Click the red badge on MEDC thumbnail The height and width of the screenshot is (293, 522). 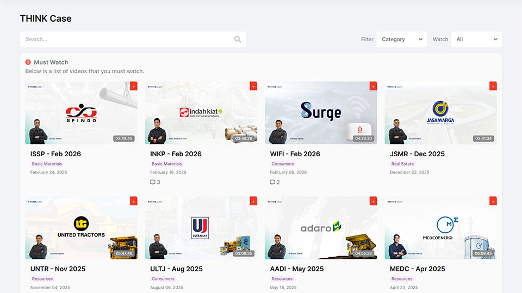click(493, 201)
